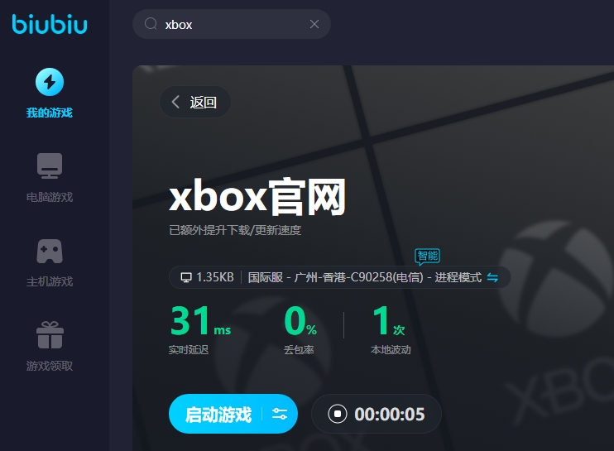Click the monitor icon beside 1.35KB
614x451 pixels.
(x=186, y=277)
